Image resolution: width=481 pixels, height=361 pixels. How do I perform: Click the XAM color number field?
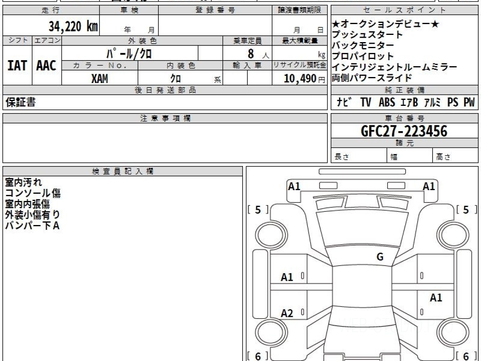[99, 79]
